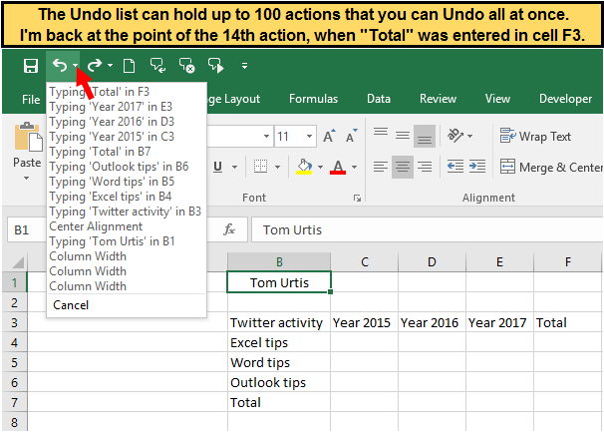Image resolution: width=604 pixels, height=432 pixels.
Task: Choose "Typing 'Outlook tips' in B6" undo entry
Action: point(126,167)
